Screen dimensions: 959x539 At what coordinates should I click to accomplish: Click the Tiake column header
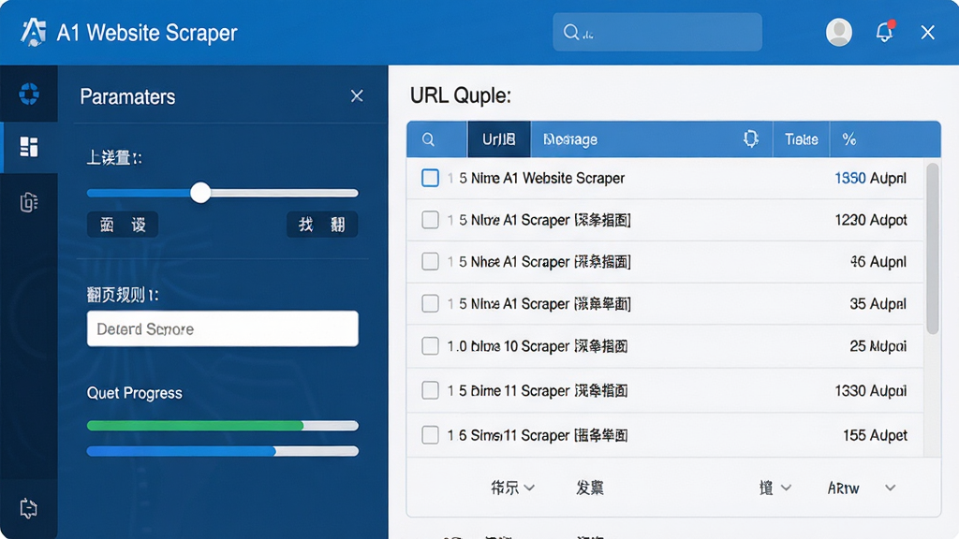coord(802,139)
